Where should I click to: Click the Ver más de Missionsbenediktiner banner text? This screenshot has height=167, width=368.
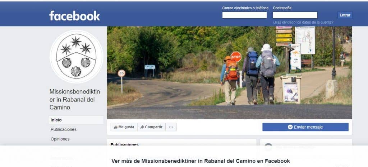(201, 161)
